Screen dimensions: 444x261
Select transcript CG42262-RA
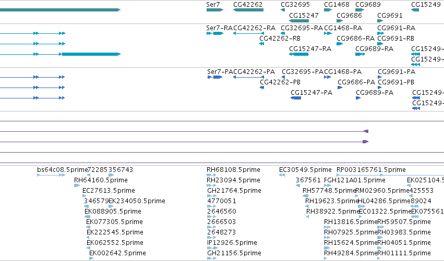(254, 28)
